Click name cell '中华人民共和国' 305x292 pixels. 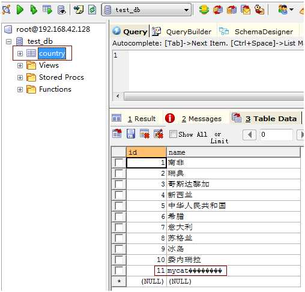click(x=234, y=206)
